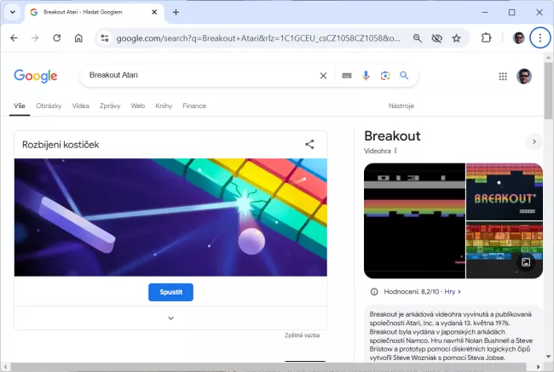The width and height of the screenshot is (554, 372).
Task: Click the address bar URL
Action: point(258,38)
